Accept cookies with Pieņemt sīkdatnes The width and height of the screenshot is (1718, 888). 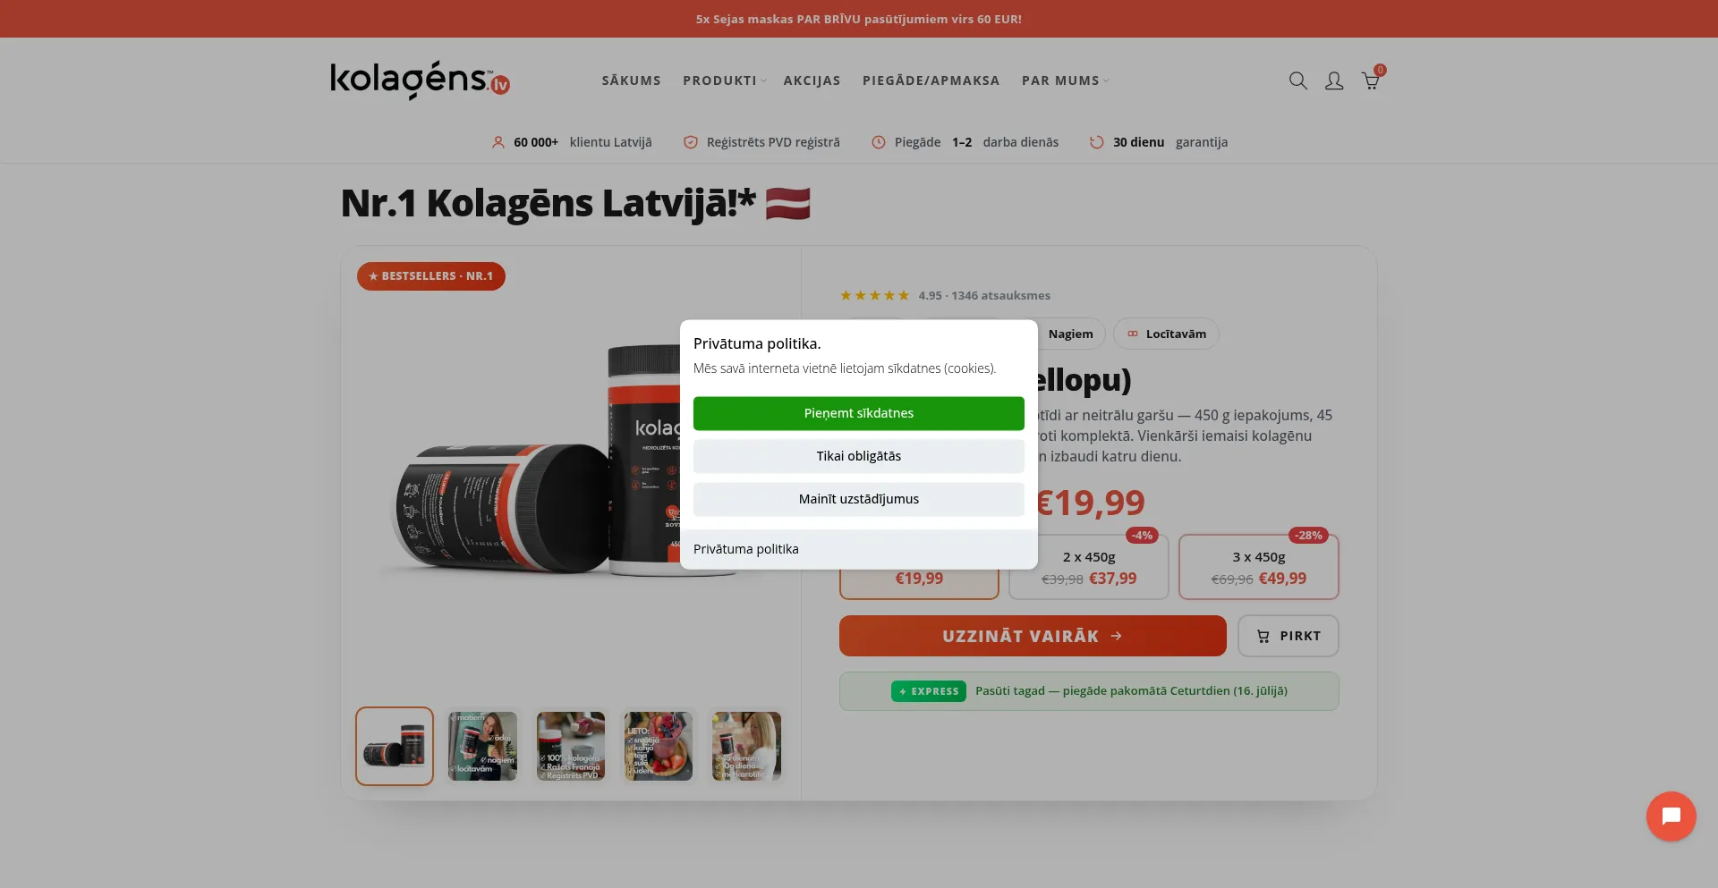(x=859, y=413)
